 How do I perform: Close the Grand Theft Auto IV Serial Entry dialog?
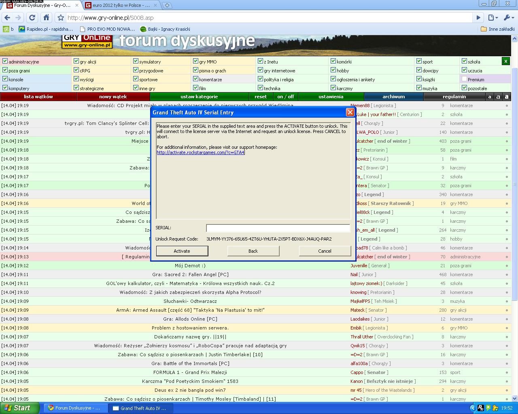click(350, 112)
